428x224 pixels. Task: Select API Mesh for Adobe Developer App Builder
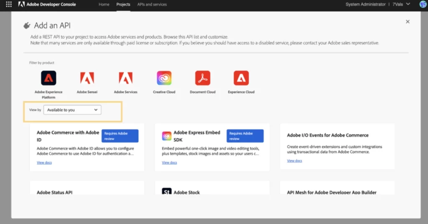point(331,192)
